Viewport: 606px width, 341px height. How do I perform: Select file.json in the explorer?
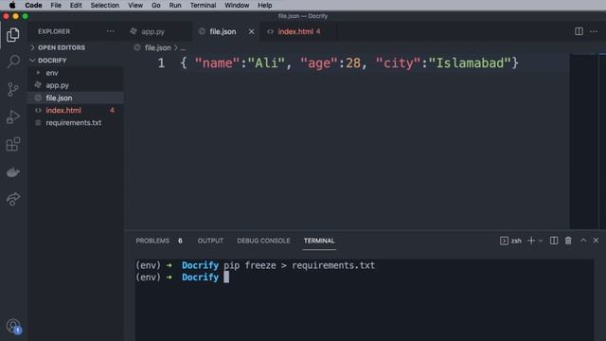pos(76,98)
